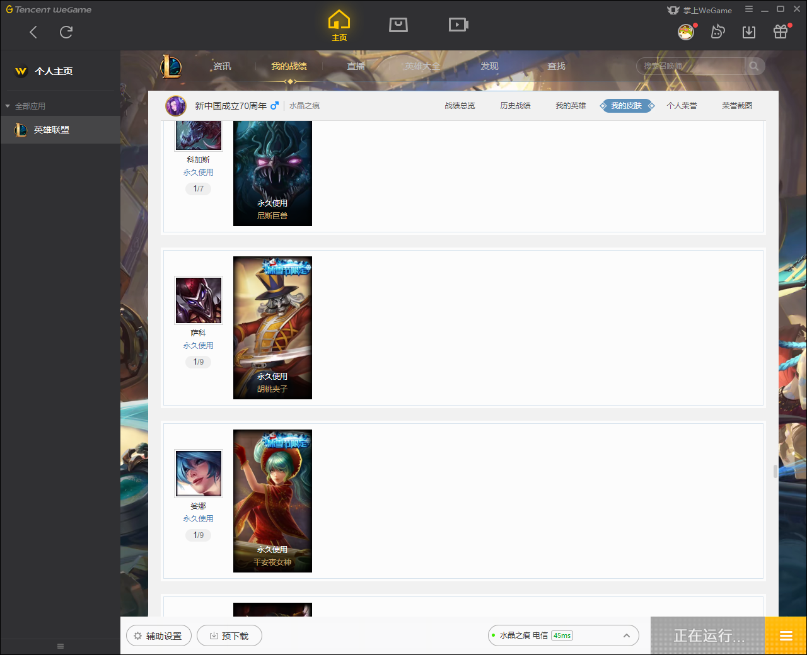Click 永久使用 under 萨科

[199, 346]
